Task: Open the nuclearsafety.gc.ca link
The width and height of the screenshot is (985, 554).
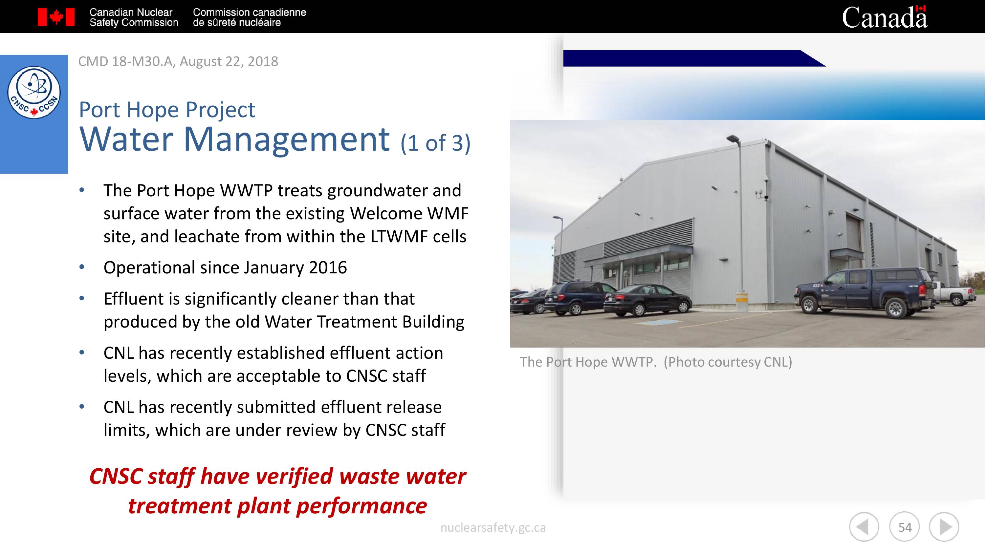Action: point(493,527)
